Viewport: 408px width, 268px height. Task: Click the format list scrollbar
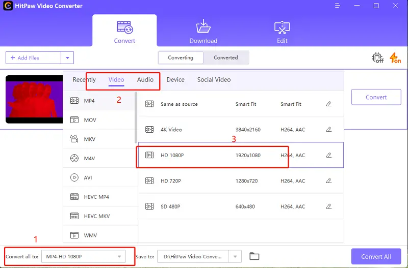pyautogui.click(x=136, y=117)
